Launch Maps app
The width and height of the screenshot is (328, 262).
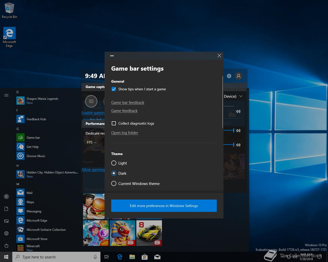(48, 202)
